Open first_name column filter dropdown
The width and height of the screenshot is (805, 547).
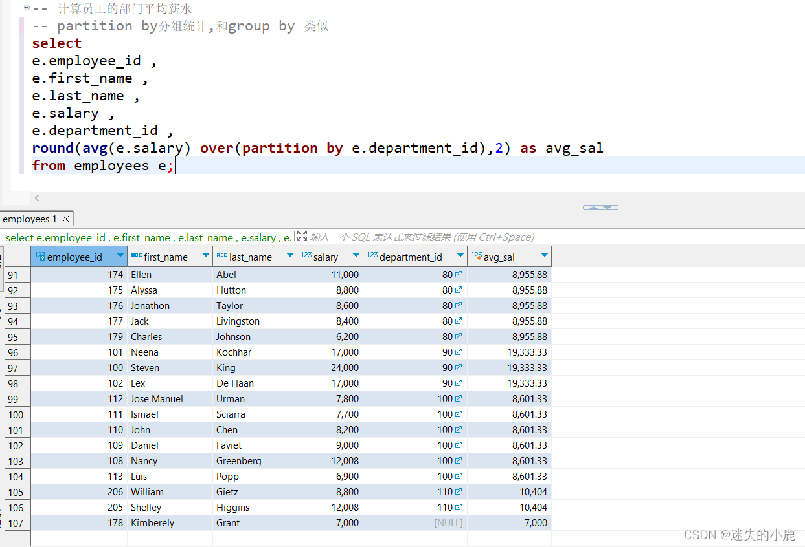[x=206, y=256]
